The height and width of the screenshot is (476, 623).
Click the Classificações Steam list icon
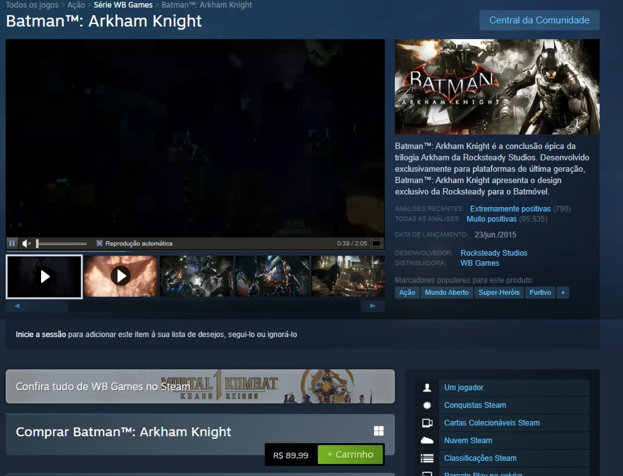pos(427,458)
